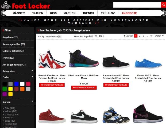Click the red search magnifier icon

click(164, 5)
